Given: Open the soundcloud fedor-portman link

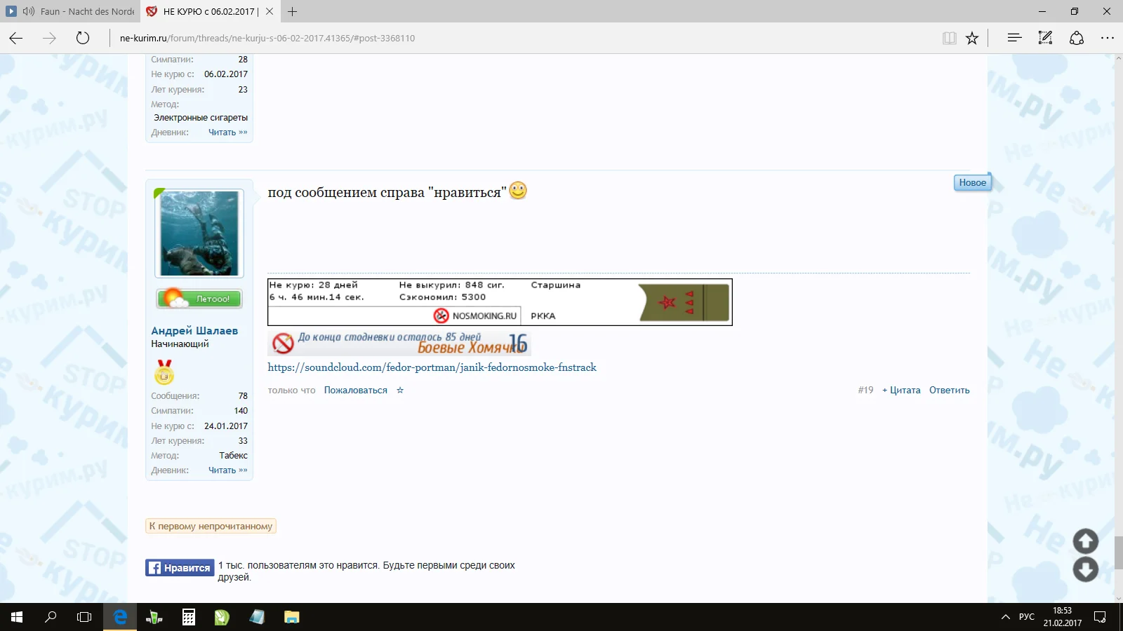Looking at the screenshot, I should (432, 367).
